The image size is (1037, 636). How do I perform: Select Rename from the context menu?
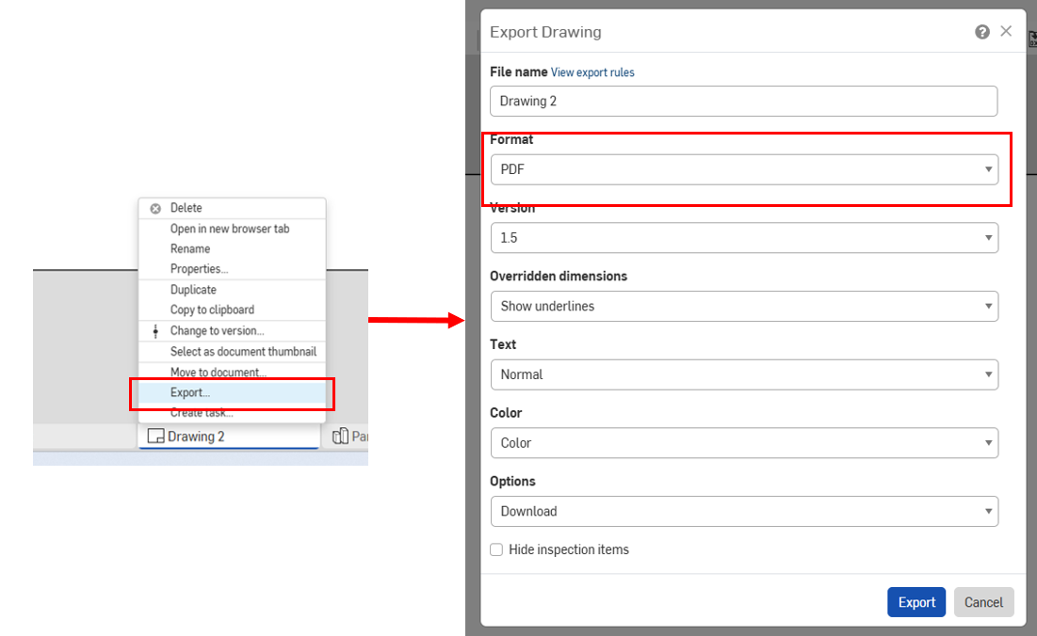pos(190,248)
